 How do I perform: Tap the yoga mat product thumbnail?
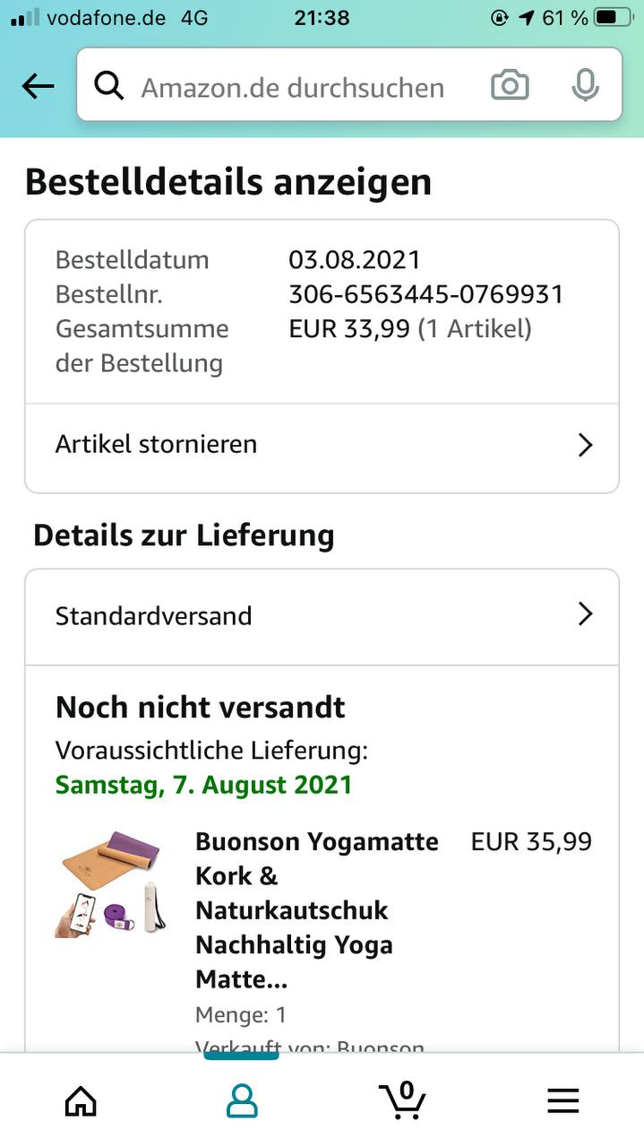pyautogui.click(x=110, y=883)
